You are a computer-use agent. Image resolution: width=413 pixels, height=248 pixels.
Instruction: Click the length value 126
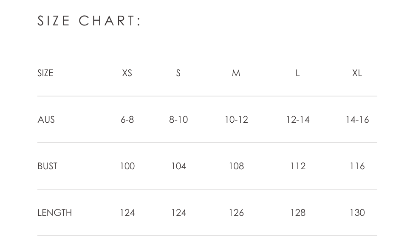236,212
